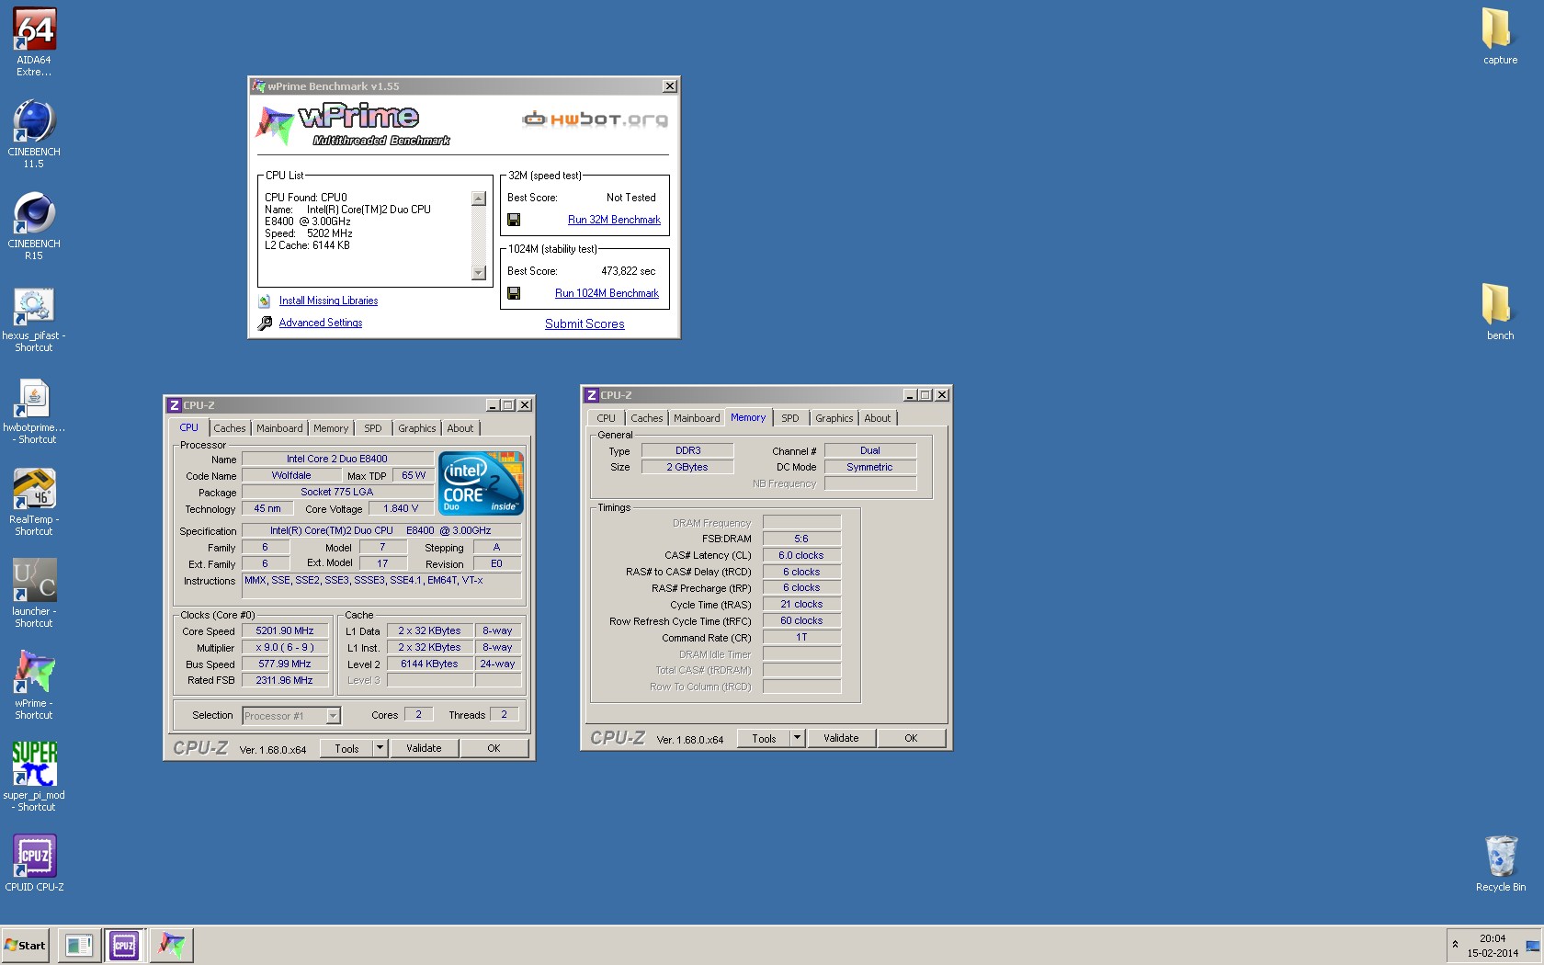Switch to Mainboard tab in left CPU-Z window

tap(279, 428)
